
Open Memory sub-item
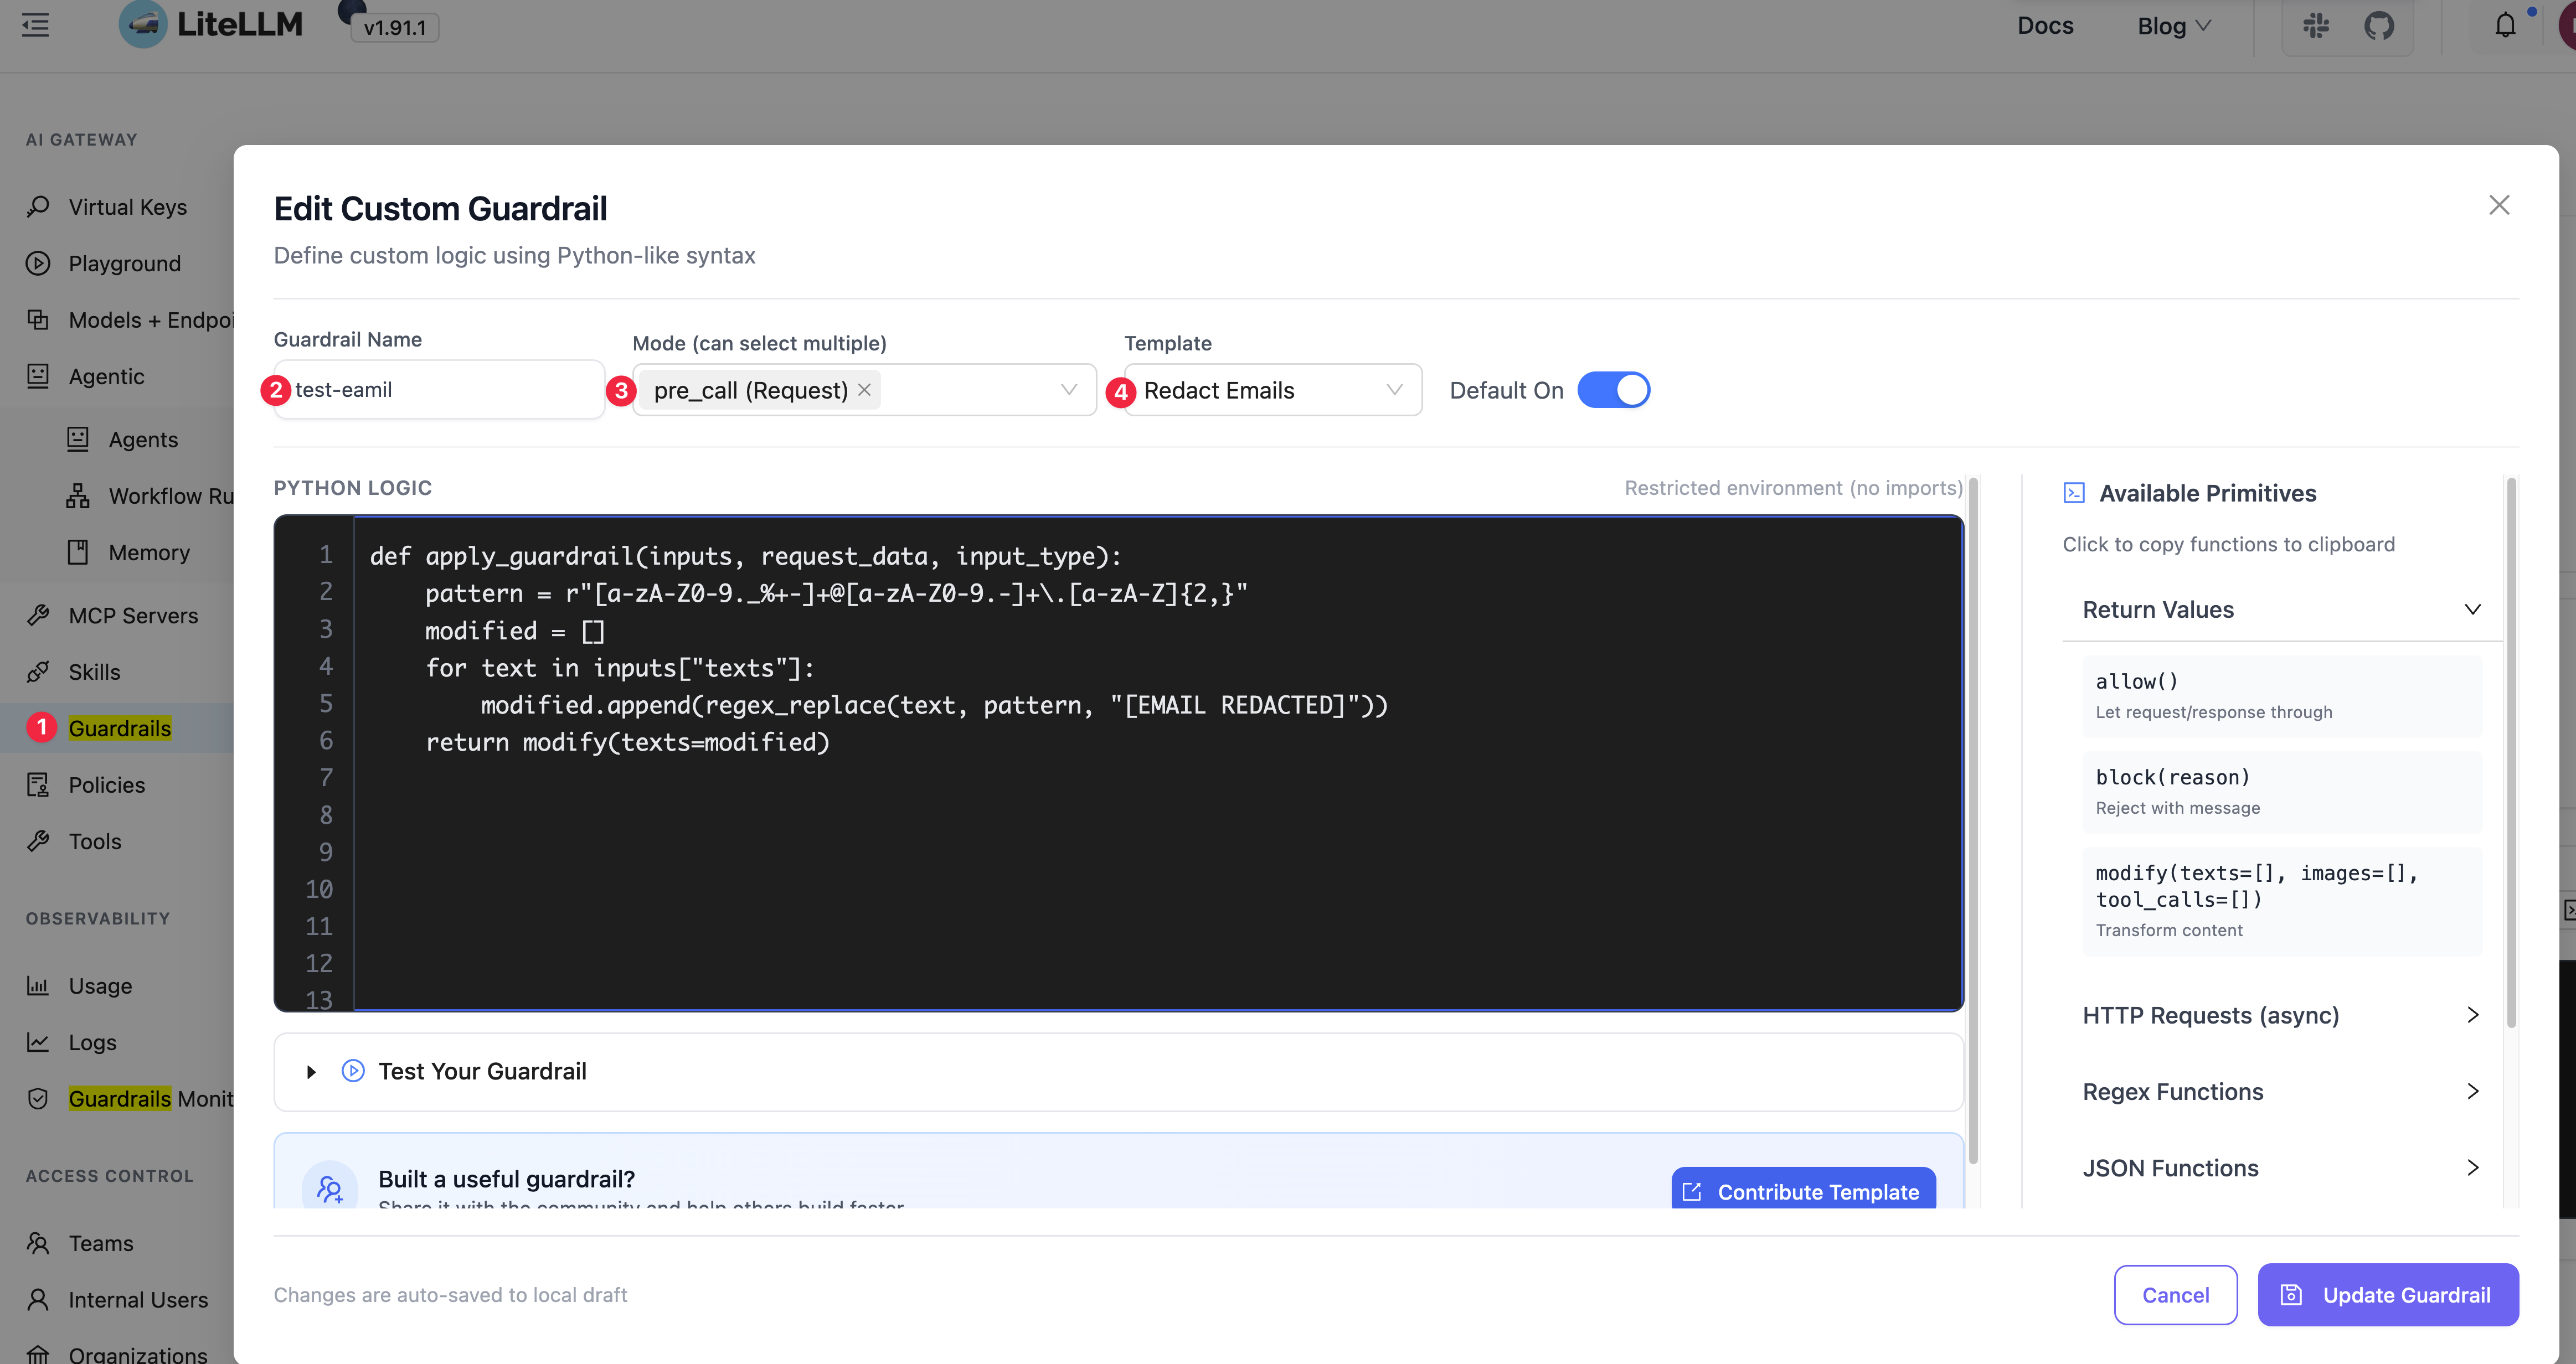(149, 552)
